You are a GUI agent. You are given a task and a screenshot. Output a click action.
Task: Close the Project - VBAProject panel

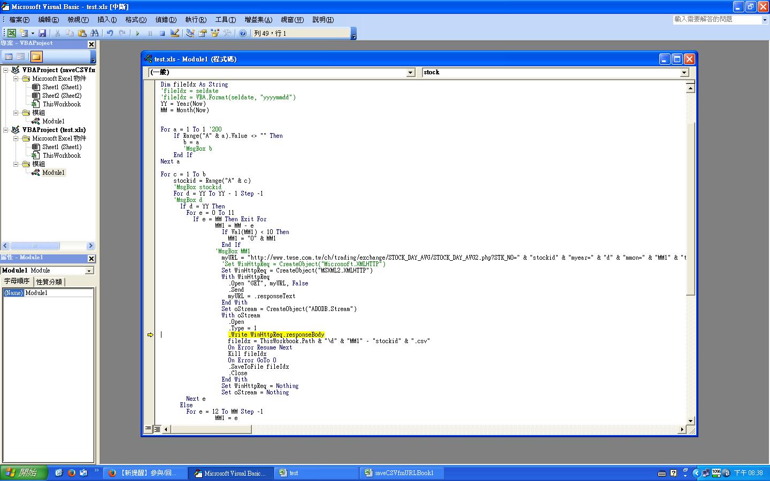click(91, 44)
